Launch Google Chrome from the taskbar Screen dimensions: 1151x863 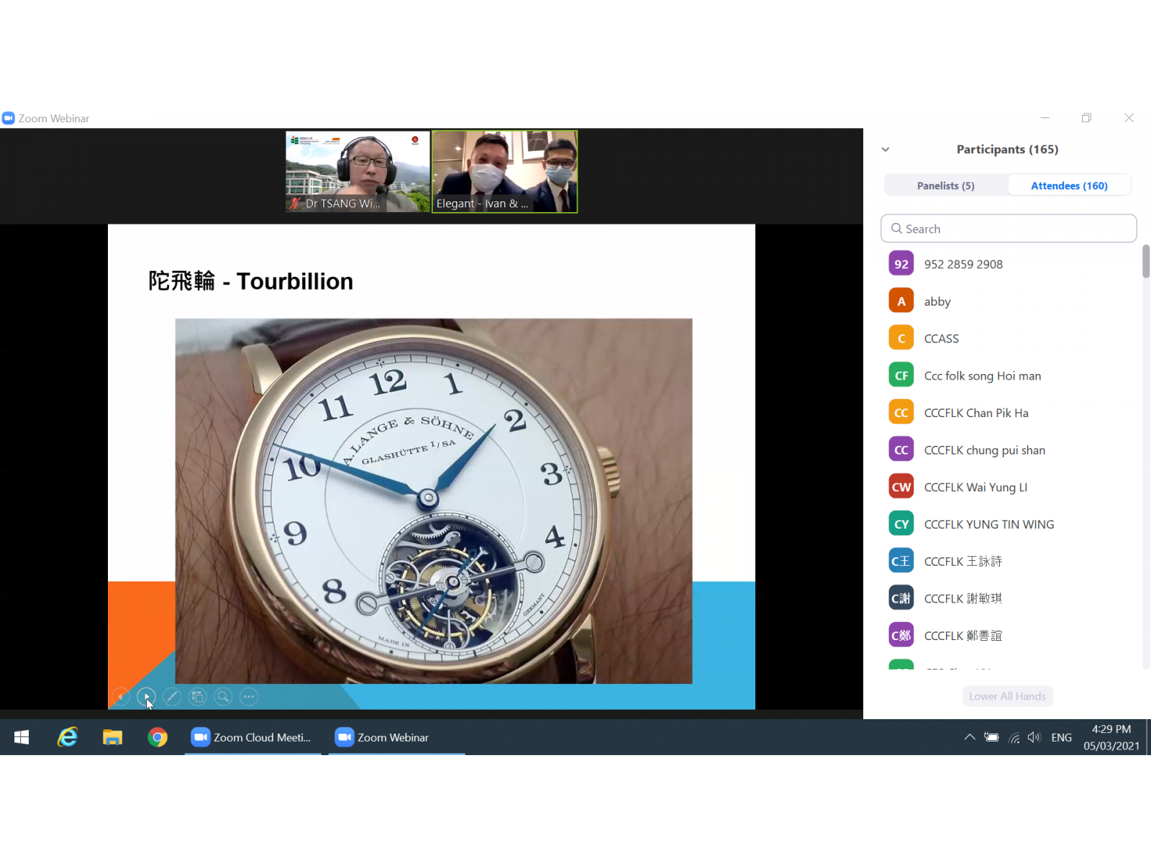(158, 737)
